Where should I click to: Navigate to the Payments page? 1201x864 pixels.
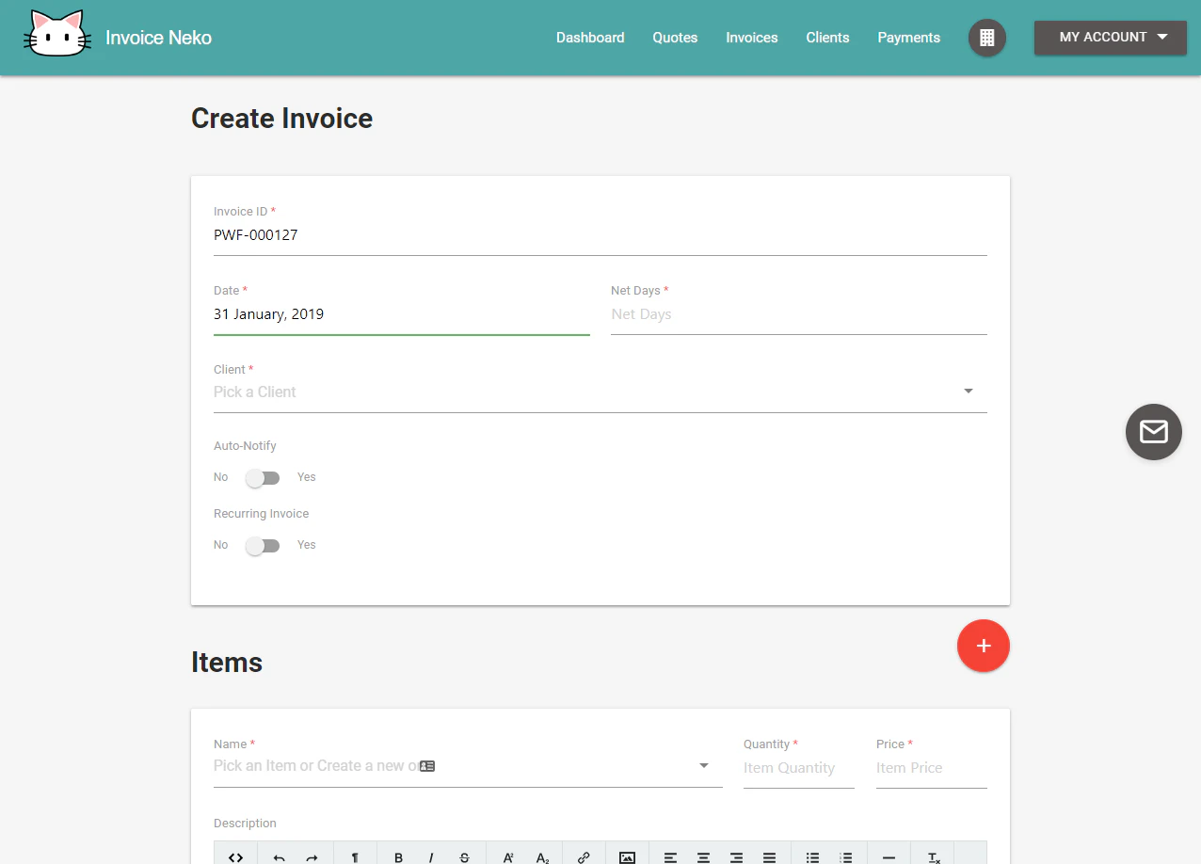pos(909,38)
